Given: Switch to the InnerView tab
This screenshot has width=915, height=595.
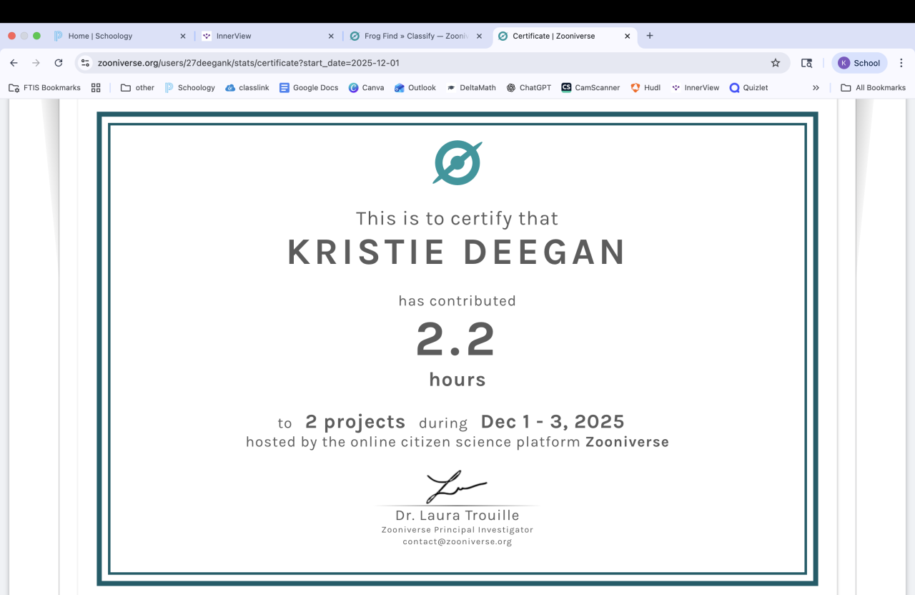Looking at the screenshot, I should 267,36.
